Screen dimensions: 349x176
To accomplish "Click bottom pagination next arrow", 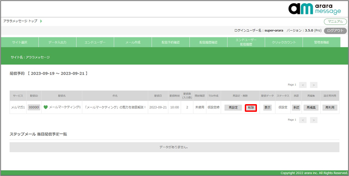I will click(314, 120).
